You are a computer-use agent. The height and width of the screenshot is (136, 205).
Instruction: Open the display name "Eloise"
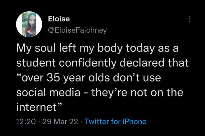(59, 19)
